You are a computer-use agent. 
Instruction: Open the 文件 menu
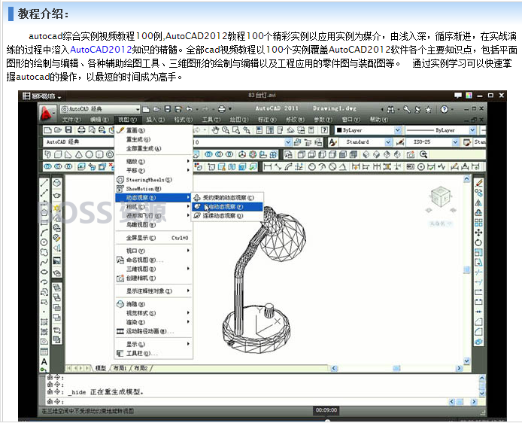click(71, 119)
